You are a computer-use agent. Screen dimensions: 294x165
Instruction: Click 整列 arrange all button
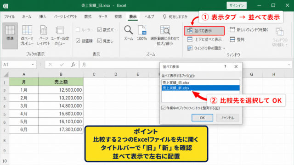tap(237, 39)
